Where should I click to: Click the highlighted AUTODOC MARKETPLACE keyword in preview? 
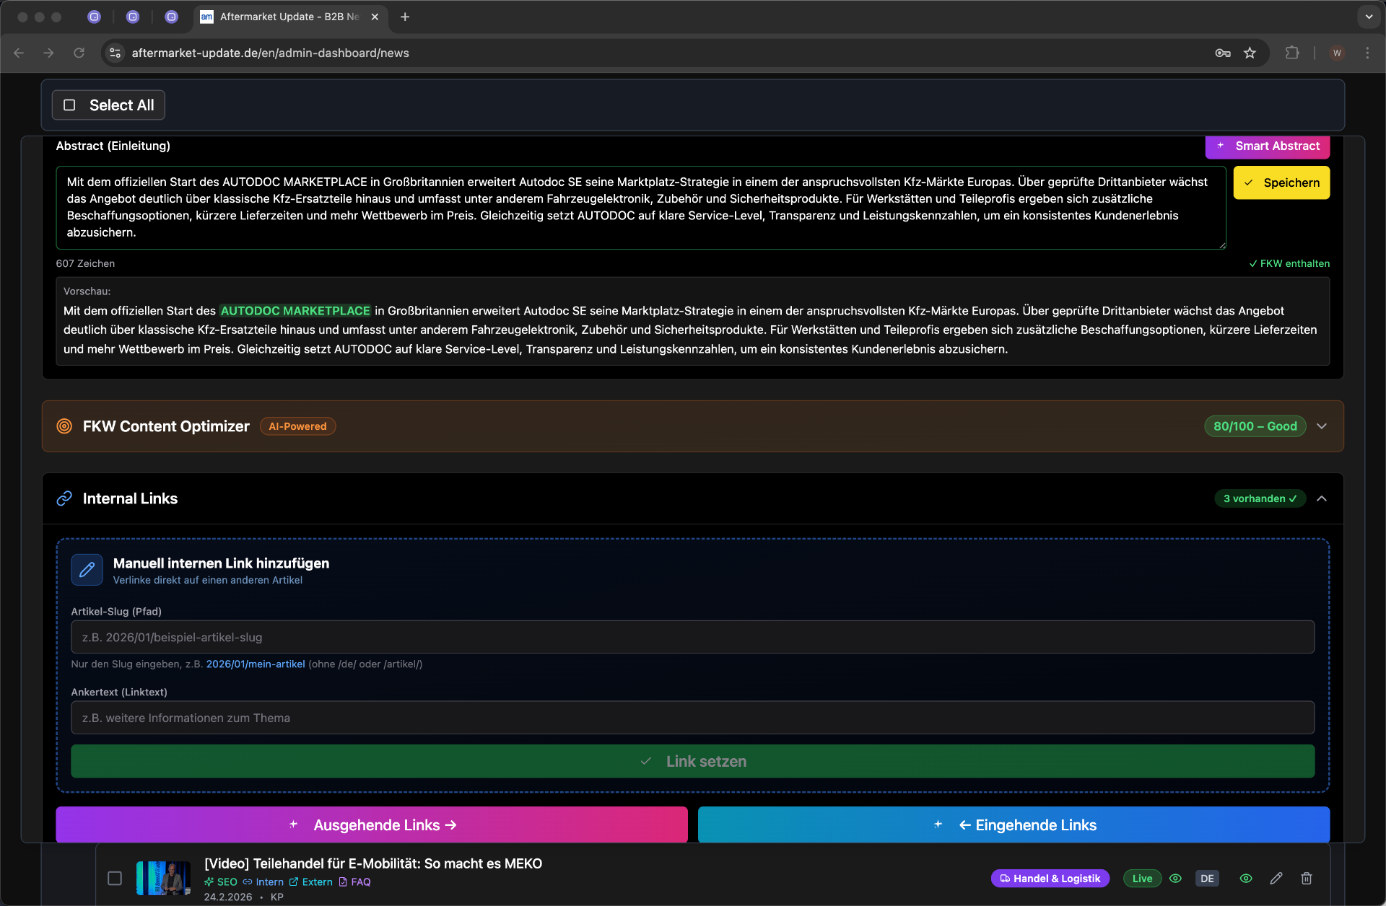[295, 311]
